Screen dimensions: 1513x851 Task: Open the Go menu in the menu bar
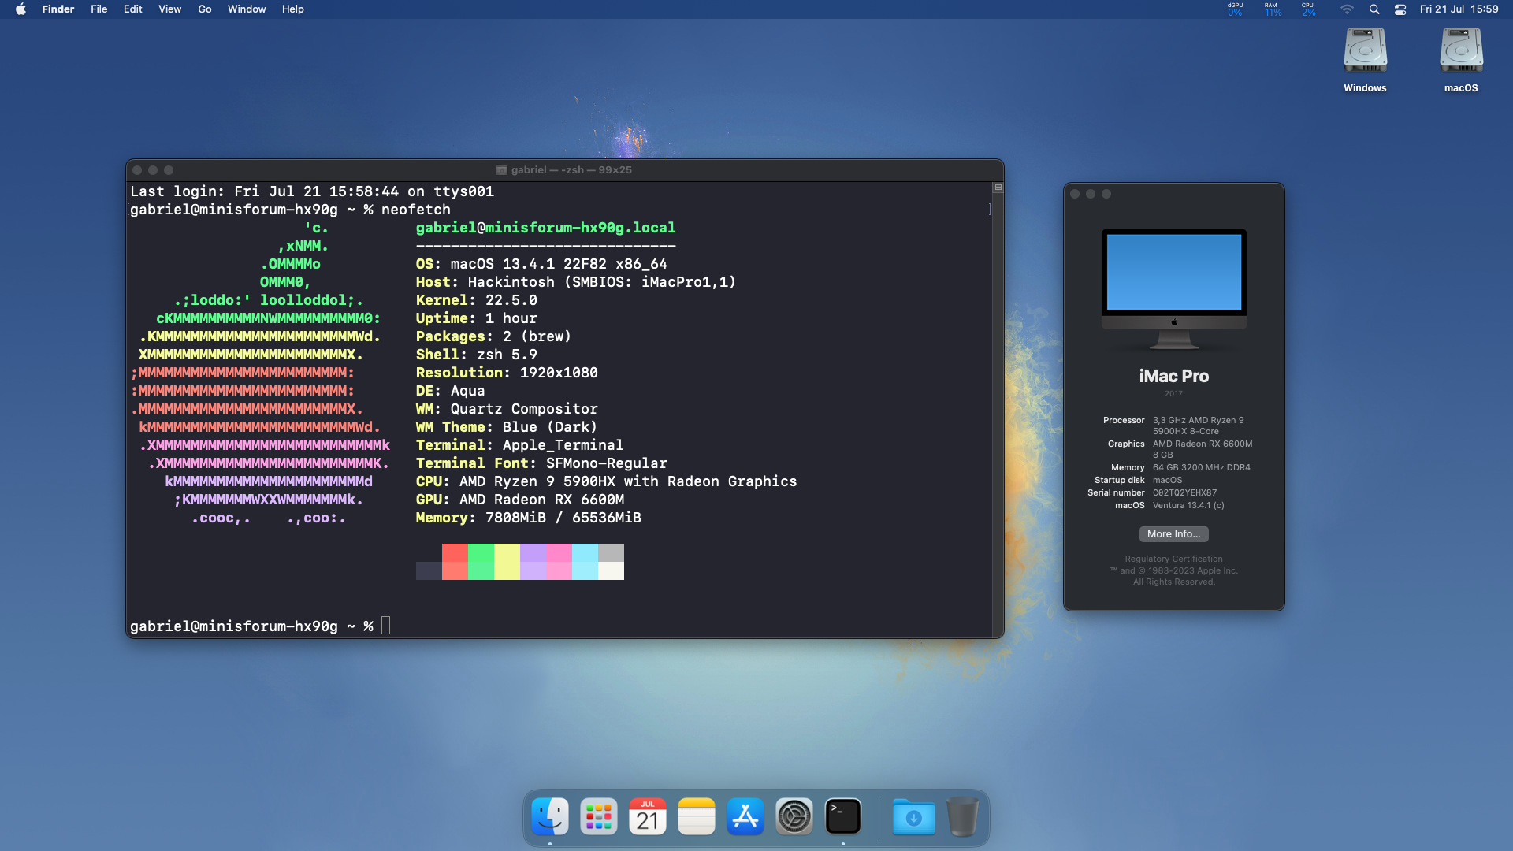[204, 9]
